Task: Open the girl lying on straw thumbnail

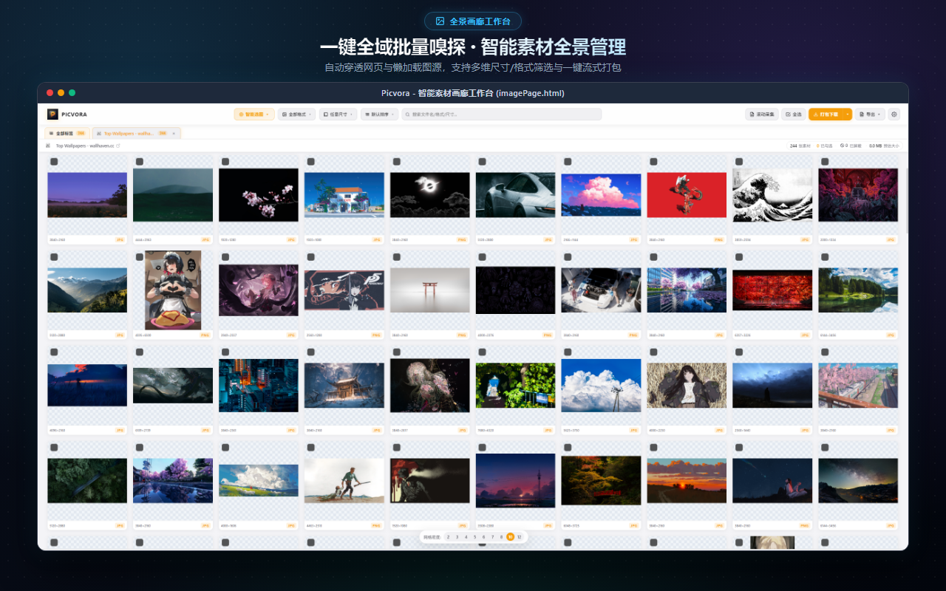Action: [687, 386]
